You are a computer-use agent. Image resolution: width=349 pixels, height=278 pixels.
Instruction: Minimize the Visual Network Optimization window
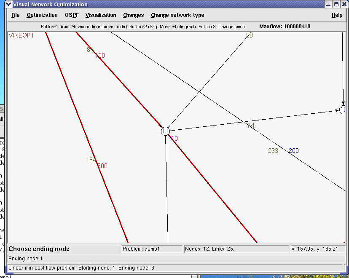pyautogui.click(x=328, y=5)
